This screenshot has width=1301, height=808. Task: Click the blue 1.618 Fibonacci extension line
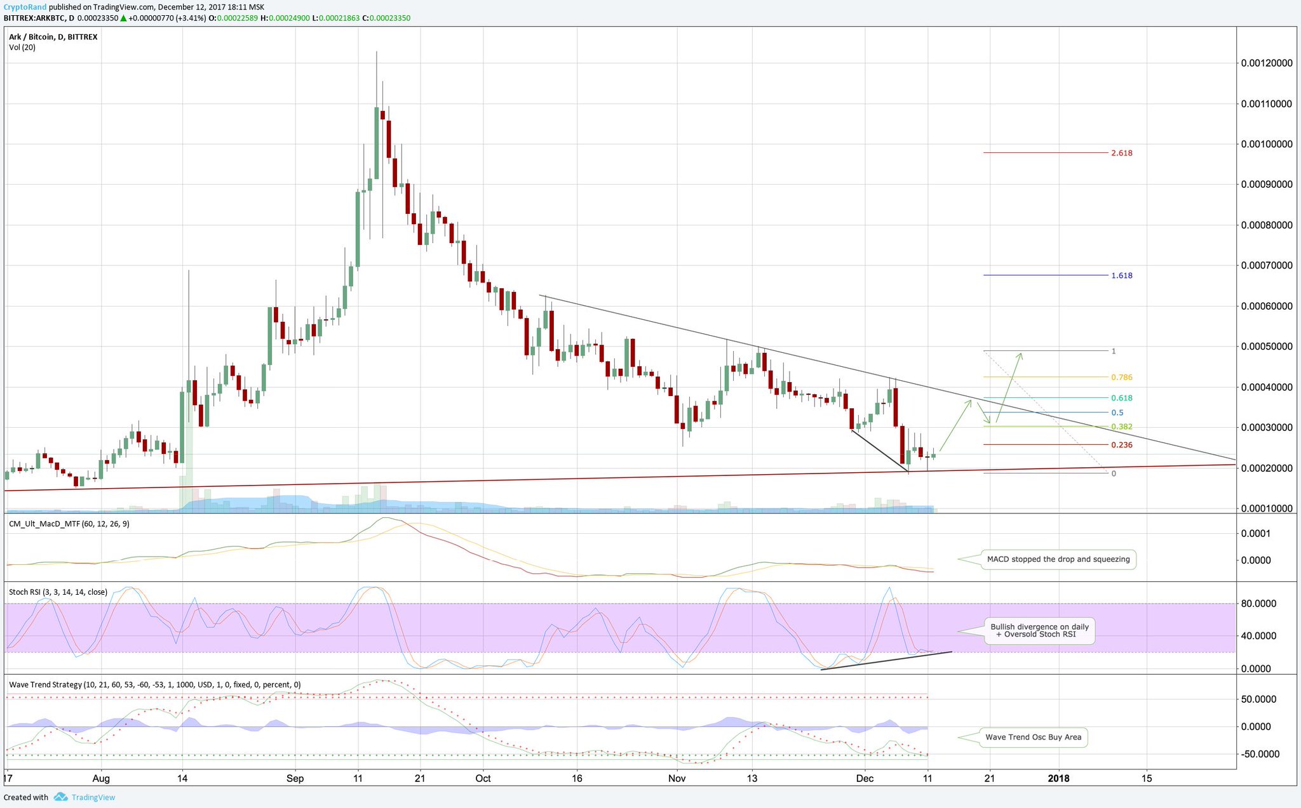tap(1045, 275)
